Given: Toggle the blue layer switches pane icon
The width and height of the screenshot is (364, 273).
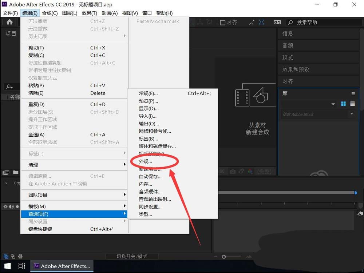Looking at the screenshot, I should [x=6, y=256].
